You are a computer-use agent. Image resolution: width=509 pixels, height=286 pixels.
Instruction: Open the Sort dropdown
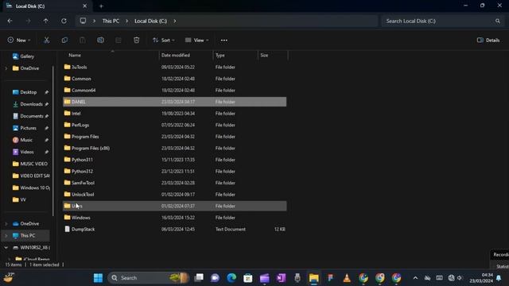pyautogui.click(x=164, y=41)
